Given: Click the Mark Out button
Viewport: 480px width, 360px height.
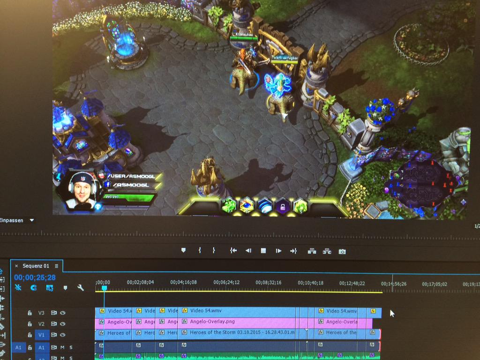Looking at the screenshot, I should (214, 250).
